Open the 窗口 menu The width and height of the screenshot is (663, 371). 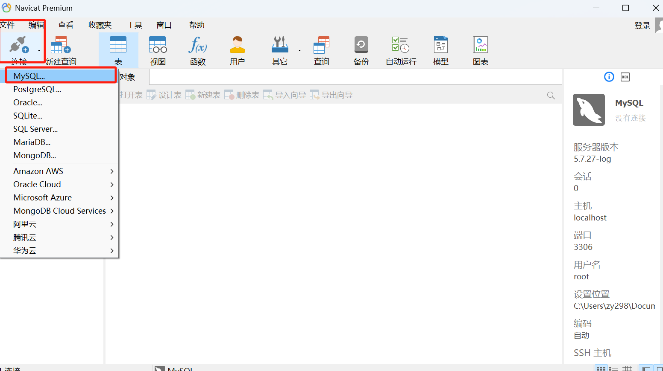coord(164,25)
